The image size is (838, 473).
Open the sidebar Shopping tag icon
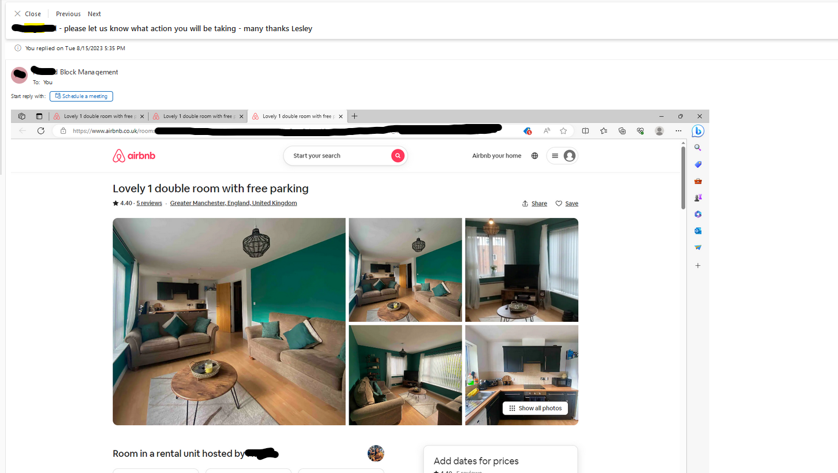coord(698,164)
